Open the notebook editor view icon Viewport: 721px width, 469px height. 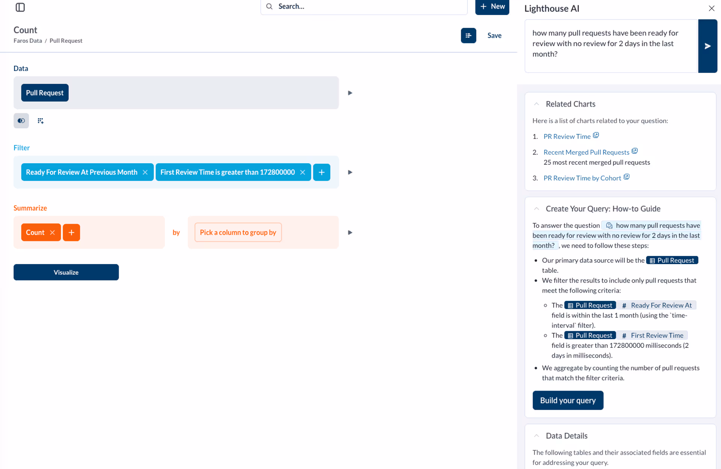coord(468,36)
